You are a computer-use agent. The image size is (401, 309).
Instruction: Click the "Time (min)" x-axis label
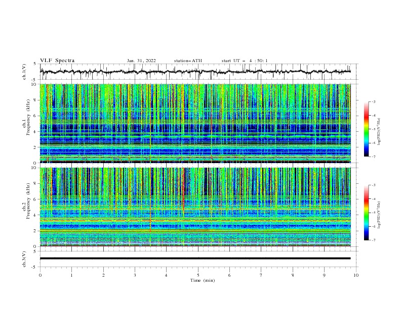click(x=203, y=280)
